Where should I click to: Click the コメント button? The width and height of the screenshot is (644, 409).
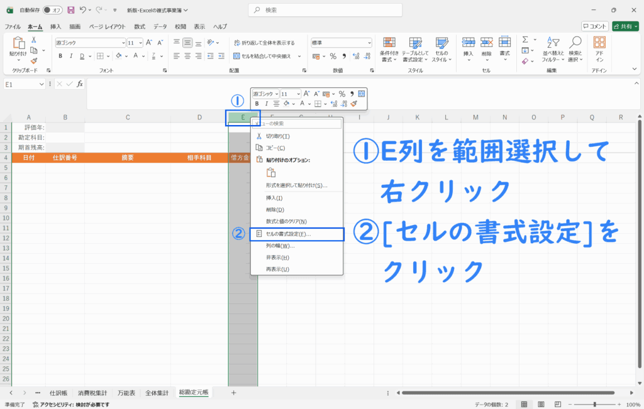(594, 26)
